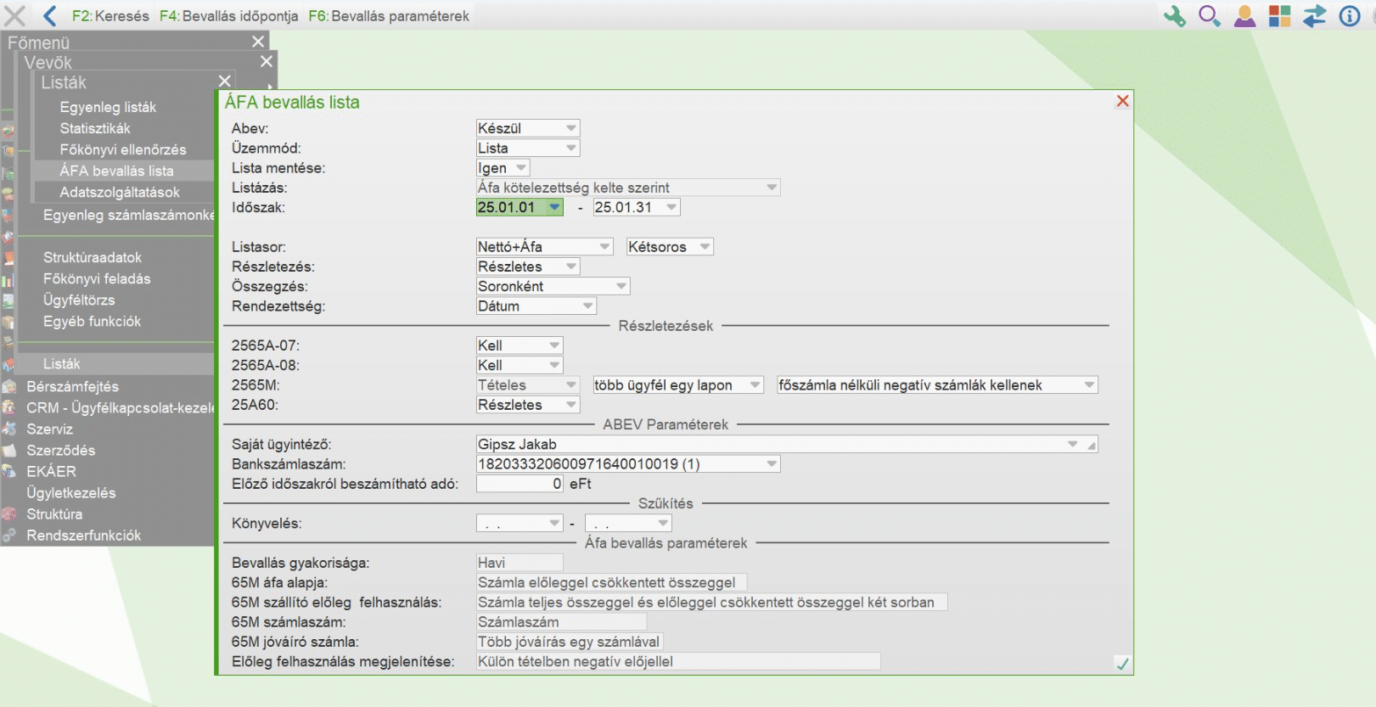Open search with the magnifier icon
Image resolution: width=1376 pixels, height=707 pixels.
pyautogui.click(x=1209, y=16)
